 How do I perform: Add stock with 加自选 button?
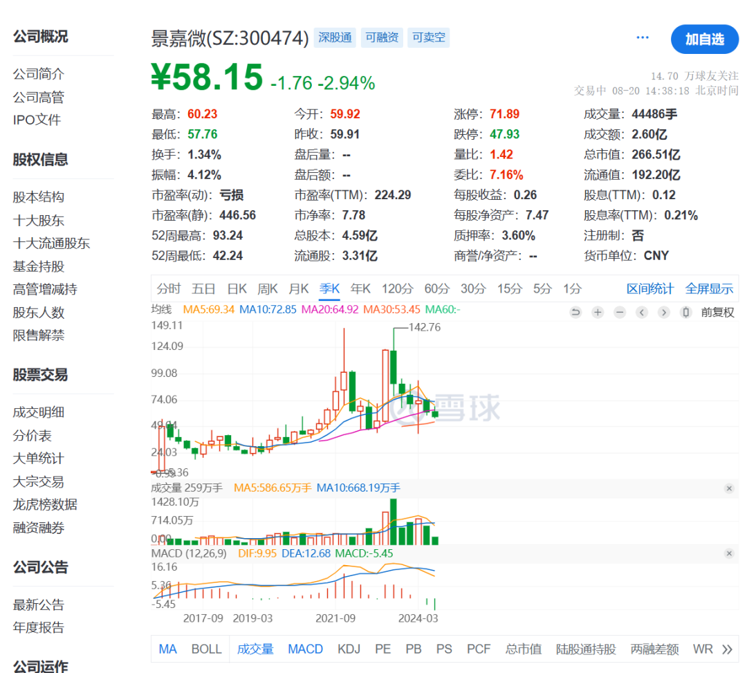pyautogui.click(x=705, y=39)
